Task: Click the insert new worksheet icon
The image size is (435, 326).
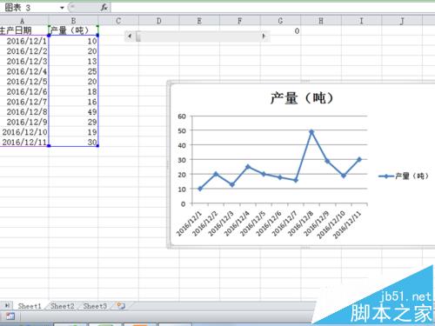Action: point(121,306)
